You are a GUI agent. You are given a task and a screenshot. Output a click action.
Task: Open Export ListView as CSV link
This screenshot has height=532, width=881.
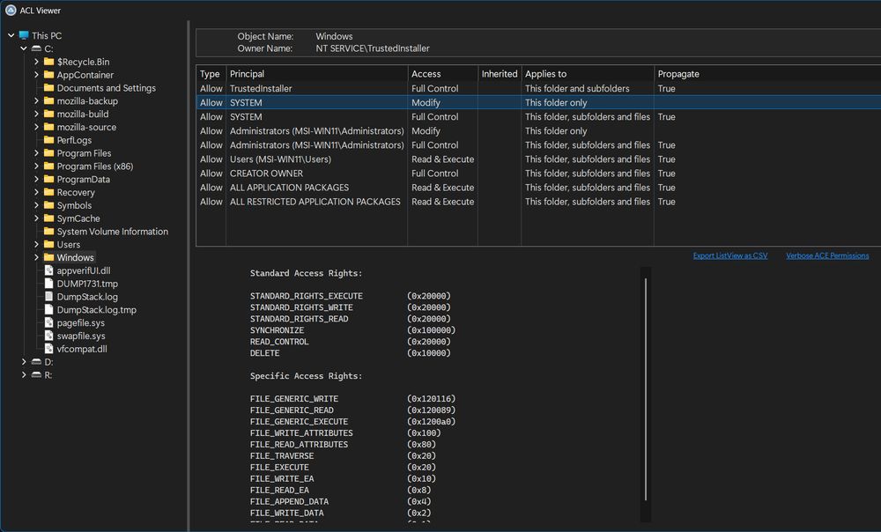[x=729, y=255]
